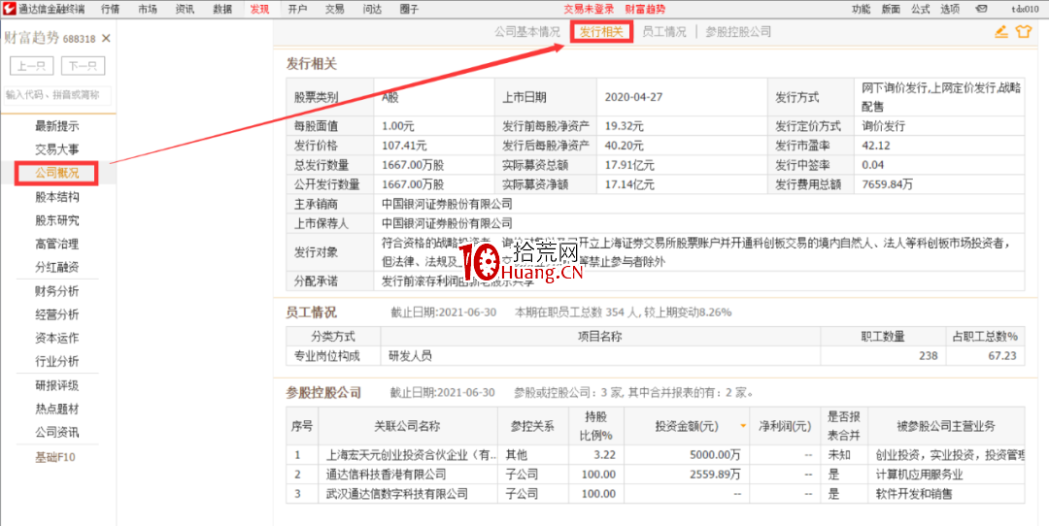Click the 研发人员 row
The image size is (1049, 526).
click(x=655, y=355)
